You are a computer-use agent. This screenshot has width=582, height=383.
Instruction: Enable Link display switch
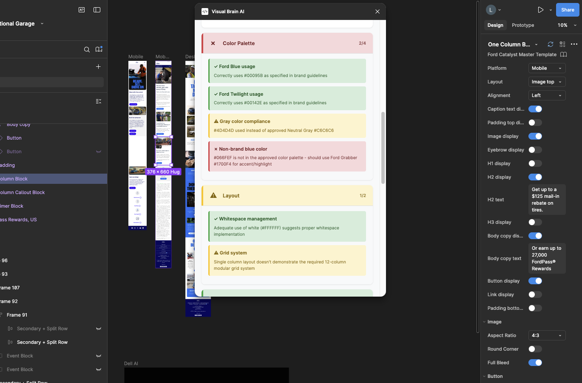535,294
